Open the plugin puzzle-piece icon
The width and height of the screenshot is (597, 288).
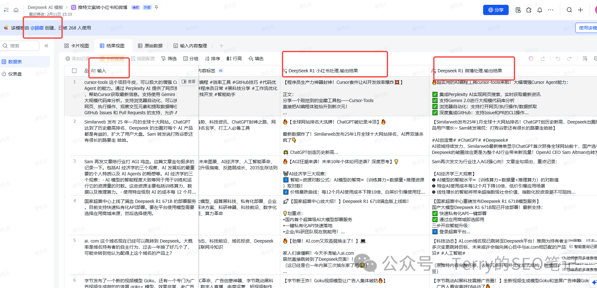(529, 10)
